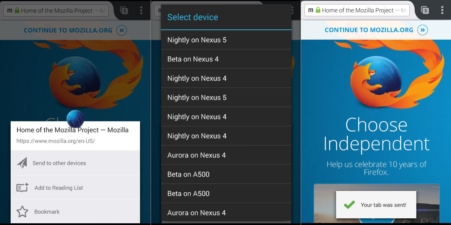Tap the tabs counter icon in left screen
Viewport: 451px width, 225px height.
click(x=124, y=11)
